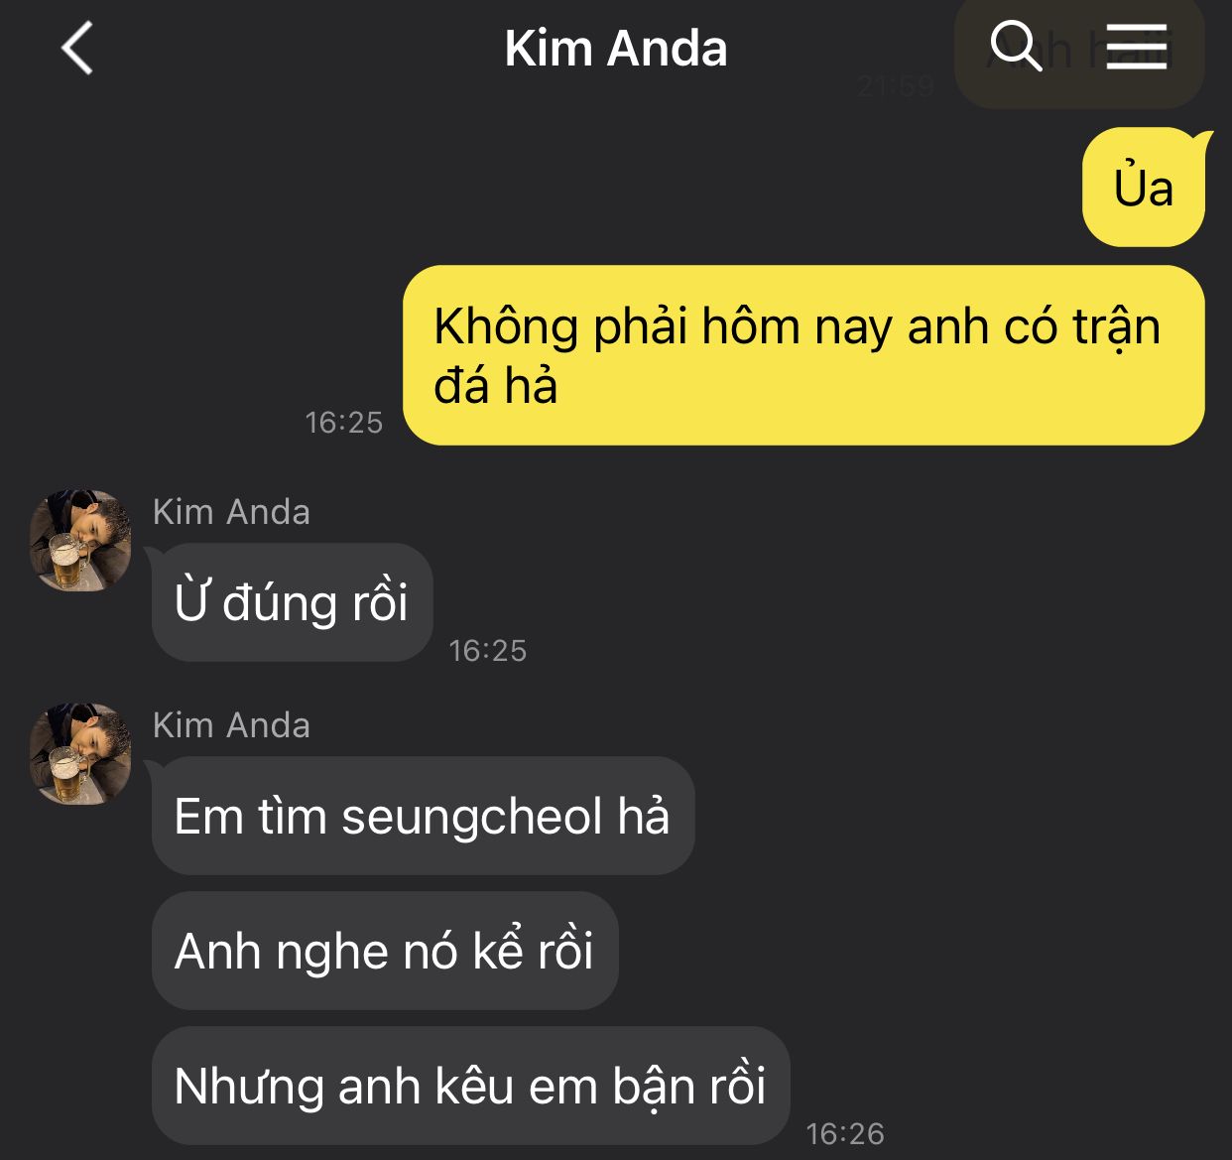The height and width of the screenshot is (1160, 1232).
Task: Tap the 16:25 timestamp after 'Ừ đúng rồi'
Action: click(487, 651)
